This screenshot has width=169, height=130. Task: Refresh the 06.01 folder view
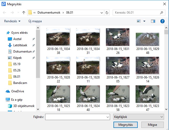coord(107,13)
